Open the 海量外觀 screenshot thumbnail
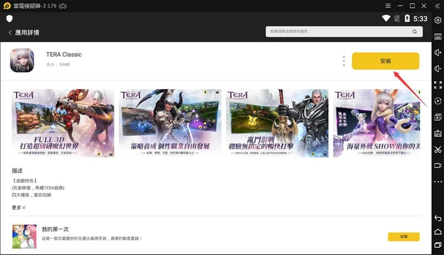The image size is (444, 255). [x=377, y=123]
